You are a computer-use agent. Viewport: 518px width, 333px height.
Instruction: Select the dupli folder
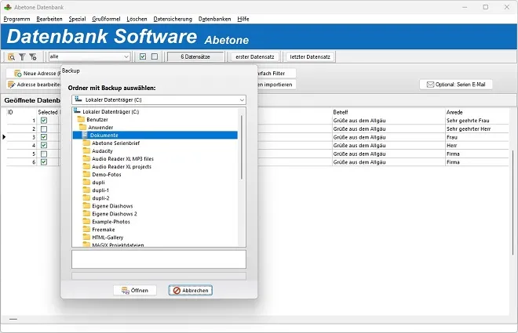coord(98,183)
